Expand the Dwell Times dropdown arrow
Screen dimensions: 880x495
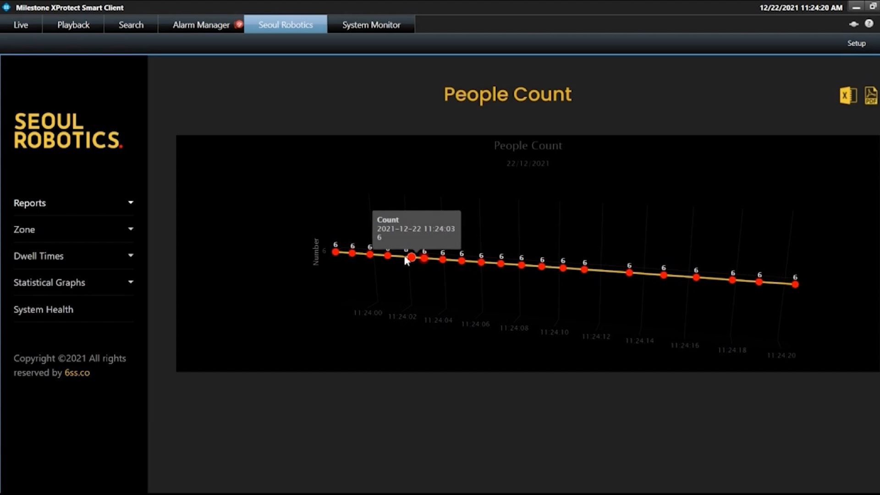[x=131, y=255]
